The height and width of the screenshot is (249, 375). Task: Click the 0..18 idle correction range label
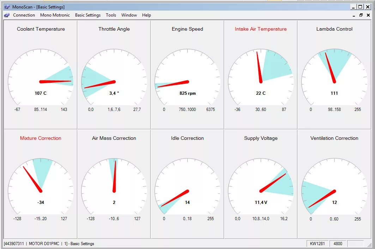click(x=187, y=219)
